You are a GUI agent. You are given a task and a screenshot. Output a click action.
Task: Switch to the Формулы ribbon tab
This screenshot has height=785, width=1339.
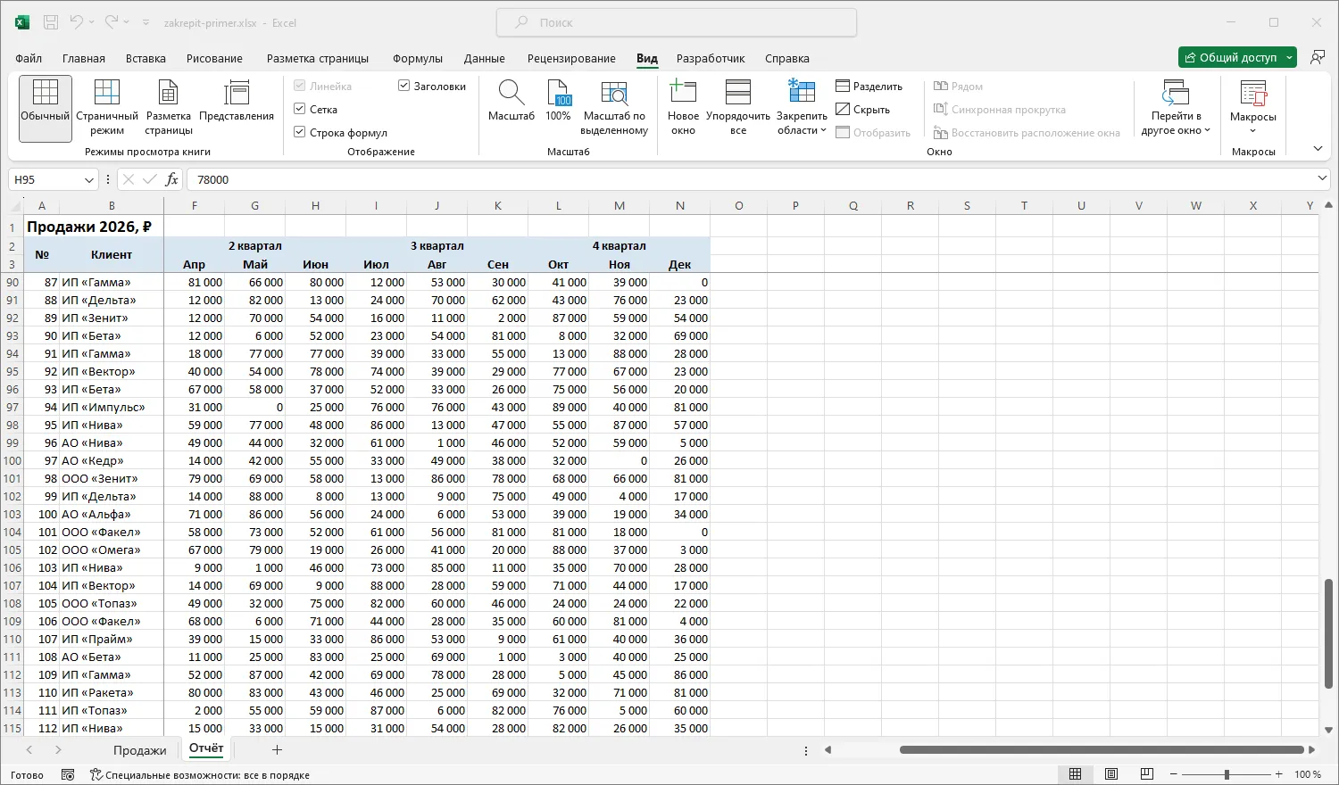pos(418,58)
